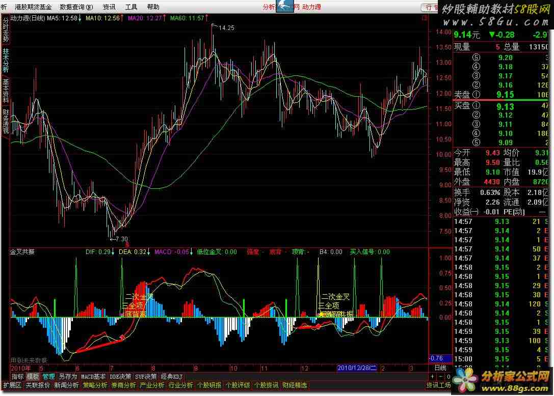554x396 pixels.
Task: Open the 财经精选 tab
Action: point(295,385)
